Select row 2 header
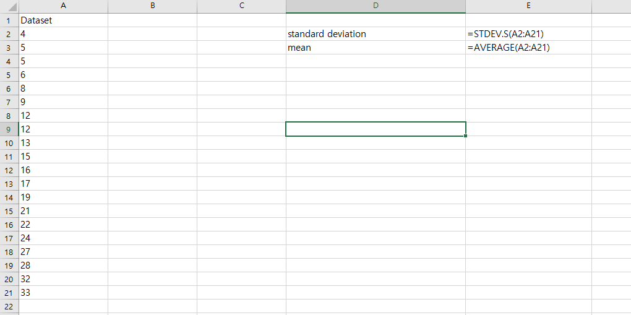 pos(9,34)
